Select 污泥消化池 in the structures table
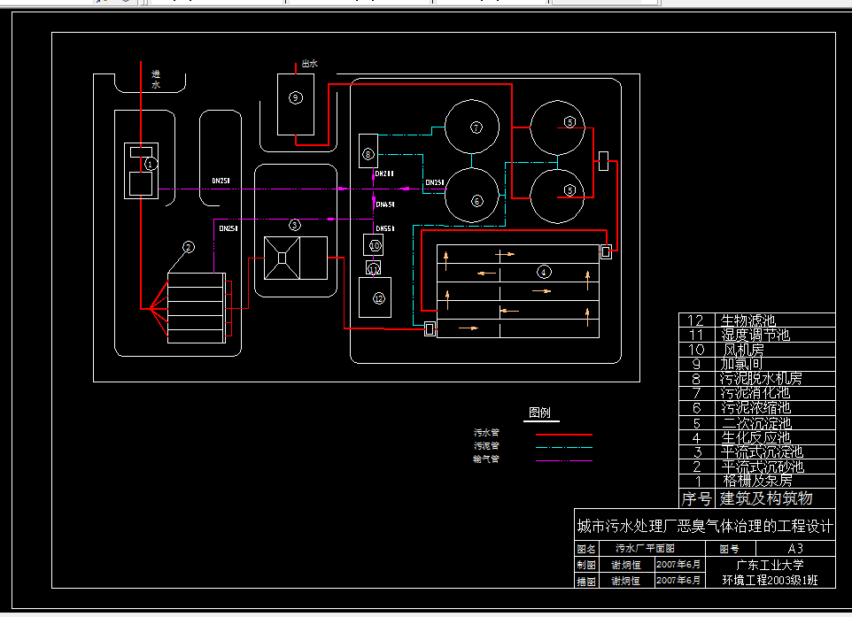 pos(755,393)
